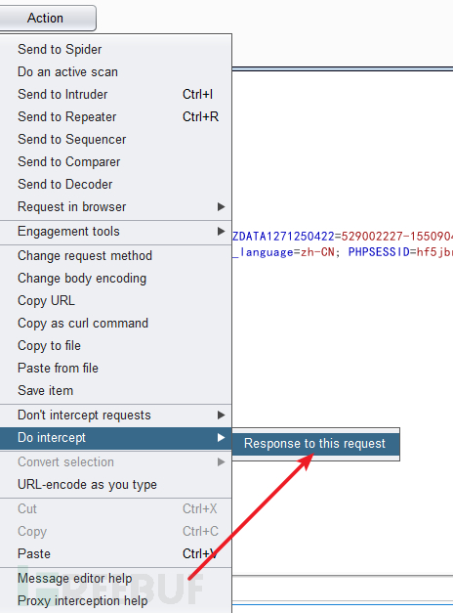Click 529002227-155090 cookie value text
Viewport: 453px width, 613px height.
click(396, 237)
